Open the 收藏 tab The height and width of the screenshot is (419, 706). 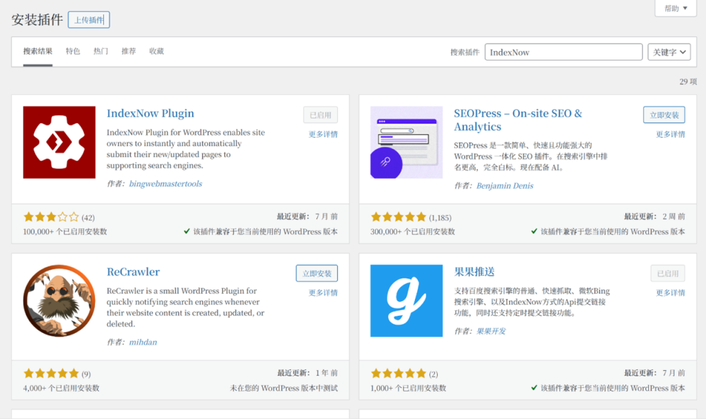pyautogui.click(x=157, y=52)
